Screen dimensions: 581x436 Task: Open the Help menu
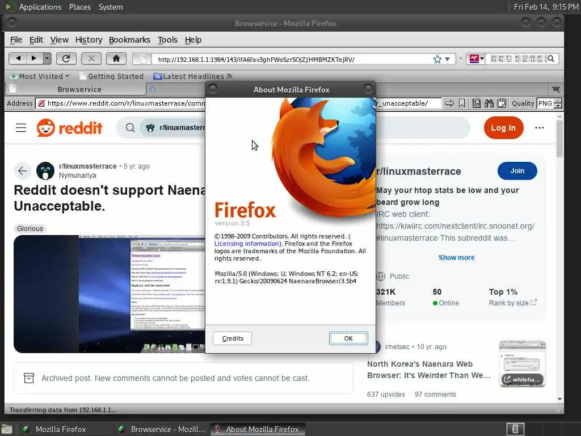(x=193, y=40)
